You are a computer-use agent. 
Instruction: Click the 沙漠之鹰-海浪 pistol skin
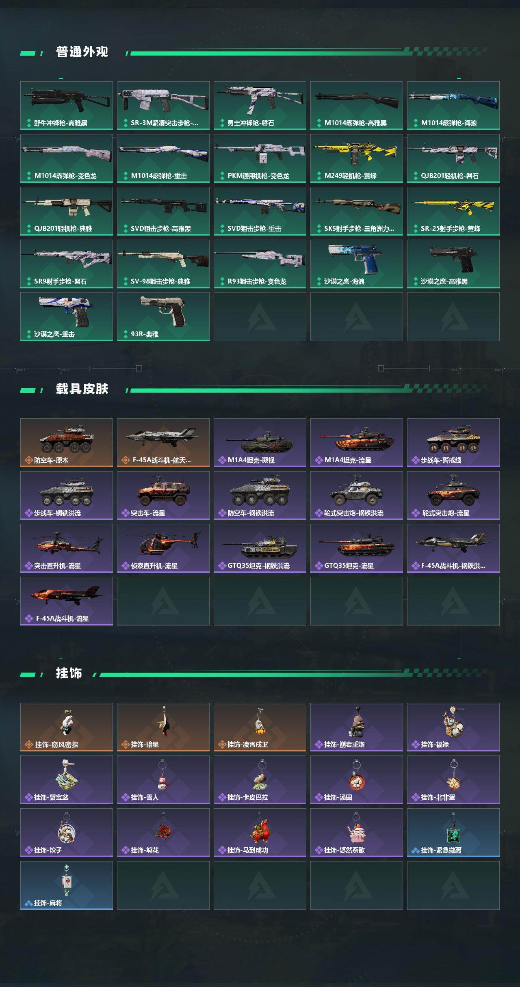click(x=357, y=264)
